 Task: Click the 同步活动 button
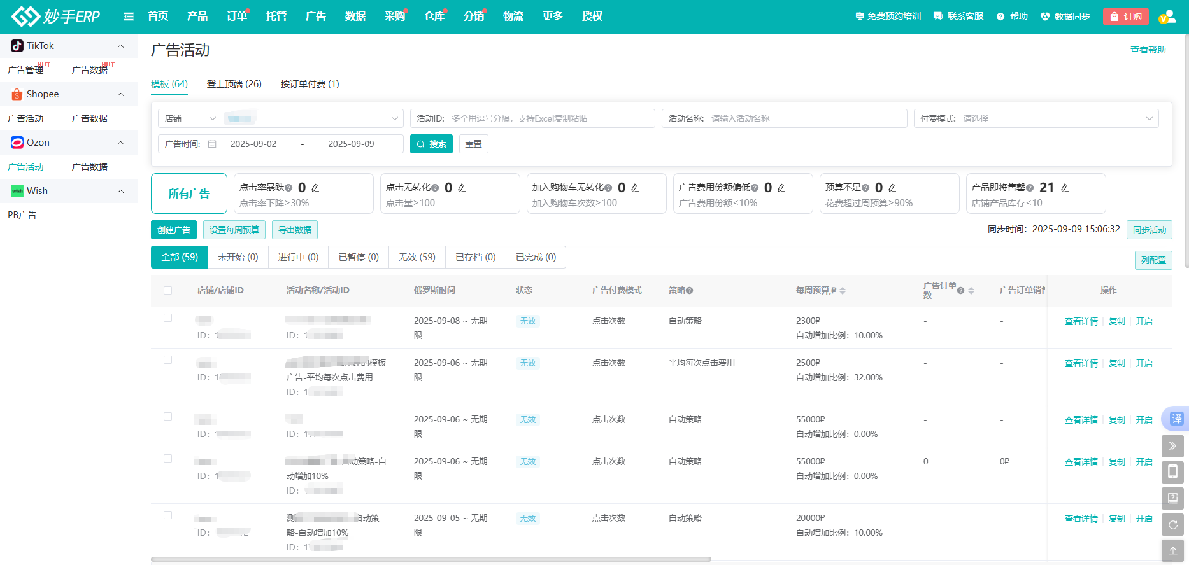[x=1149, y=230]
